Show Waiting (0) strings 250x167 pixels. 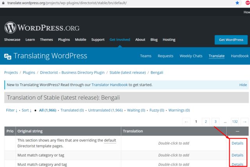[136, 110]
